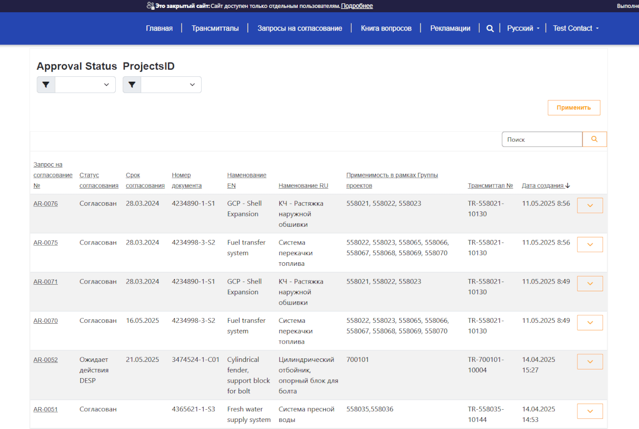The width and height of the screenshot is (639, 429).
Task: Expand row actions for AR-0076
Action: [590, 205]
